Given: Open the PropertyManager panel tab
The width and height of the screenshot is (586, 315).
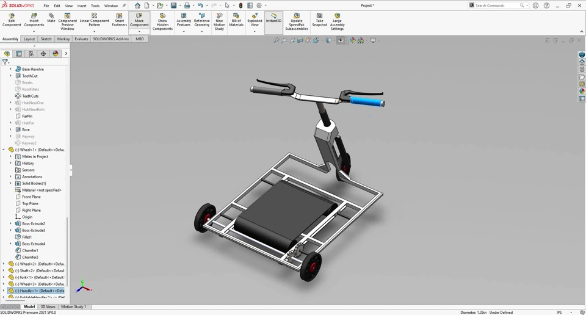Looking at the screenshot, I should tap(19, 54).
